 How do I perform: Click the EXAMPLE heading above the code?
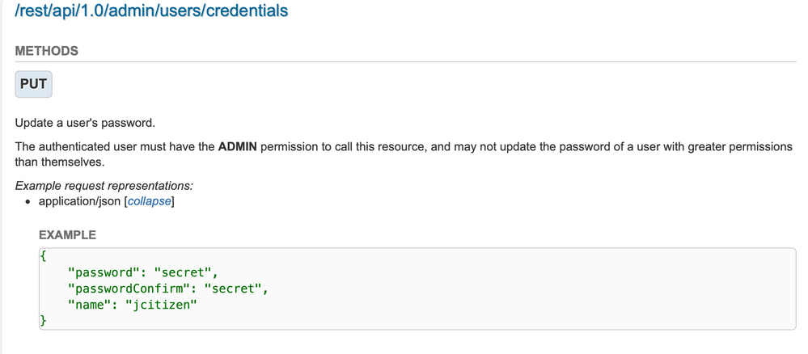(67, 235)
